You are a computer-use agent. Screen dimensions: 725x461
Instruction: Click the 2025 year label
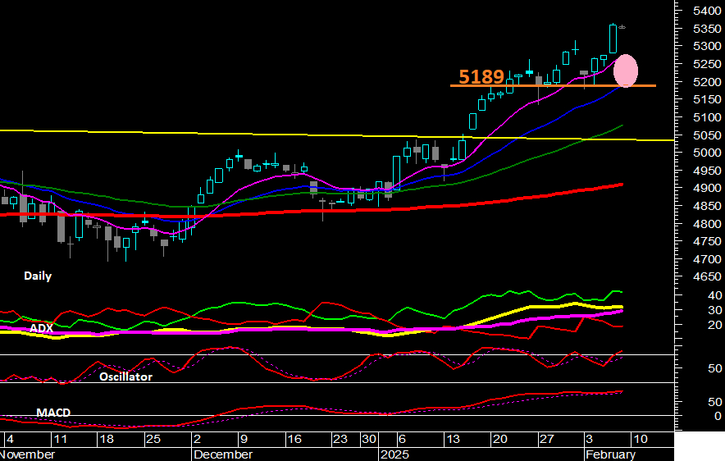pyautogui.click(x=394, y=454)
